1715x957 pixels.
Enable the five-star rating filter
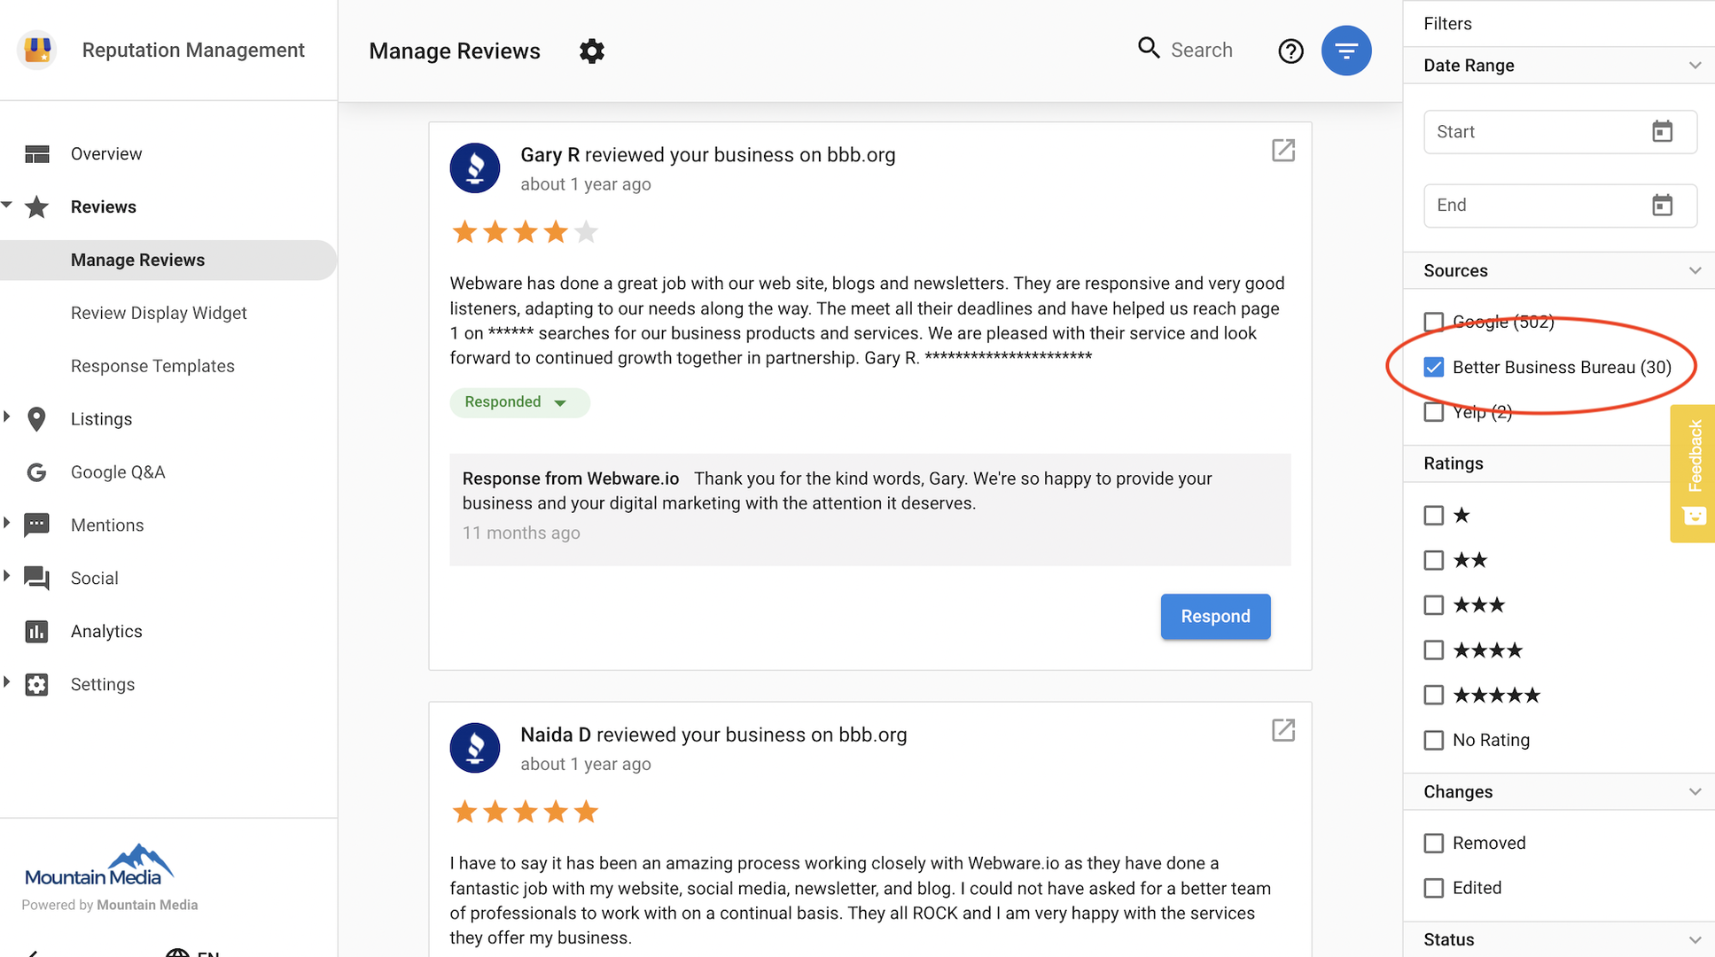(x=1433, y=695)
